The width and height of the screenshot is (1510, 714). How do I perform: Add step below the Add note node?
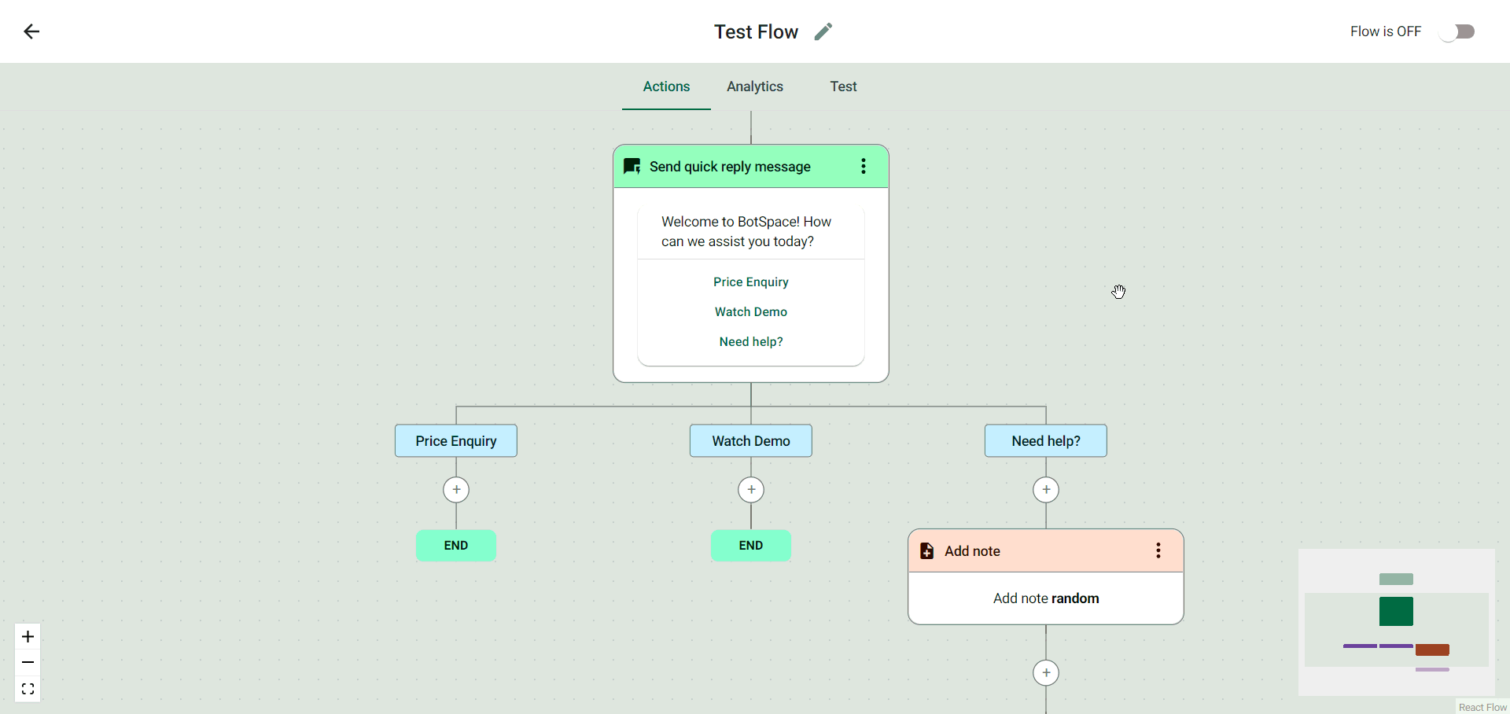click(x=1046, y=673)
